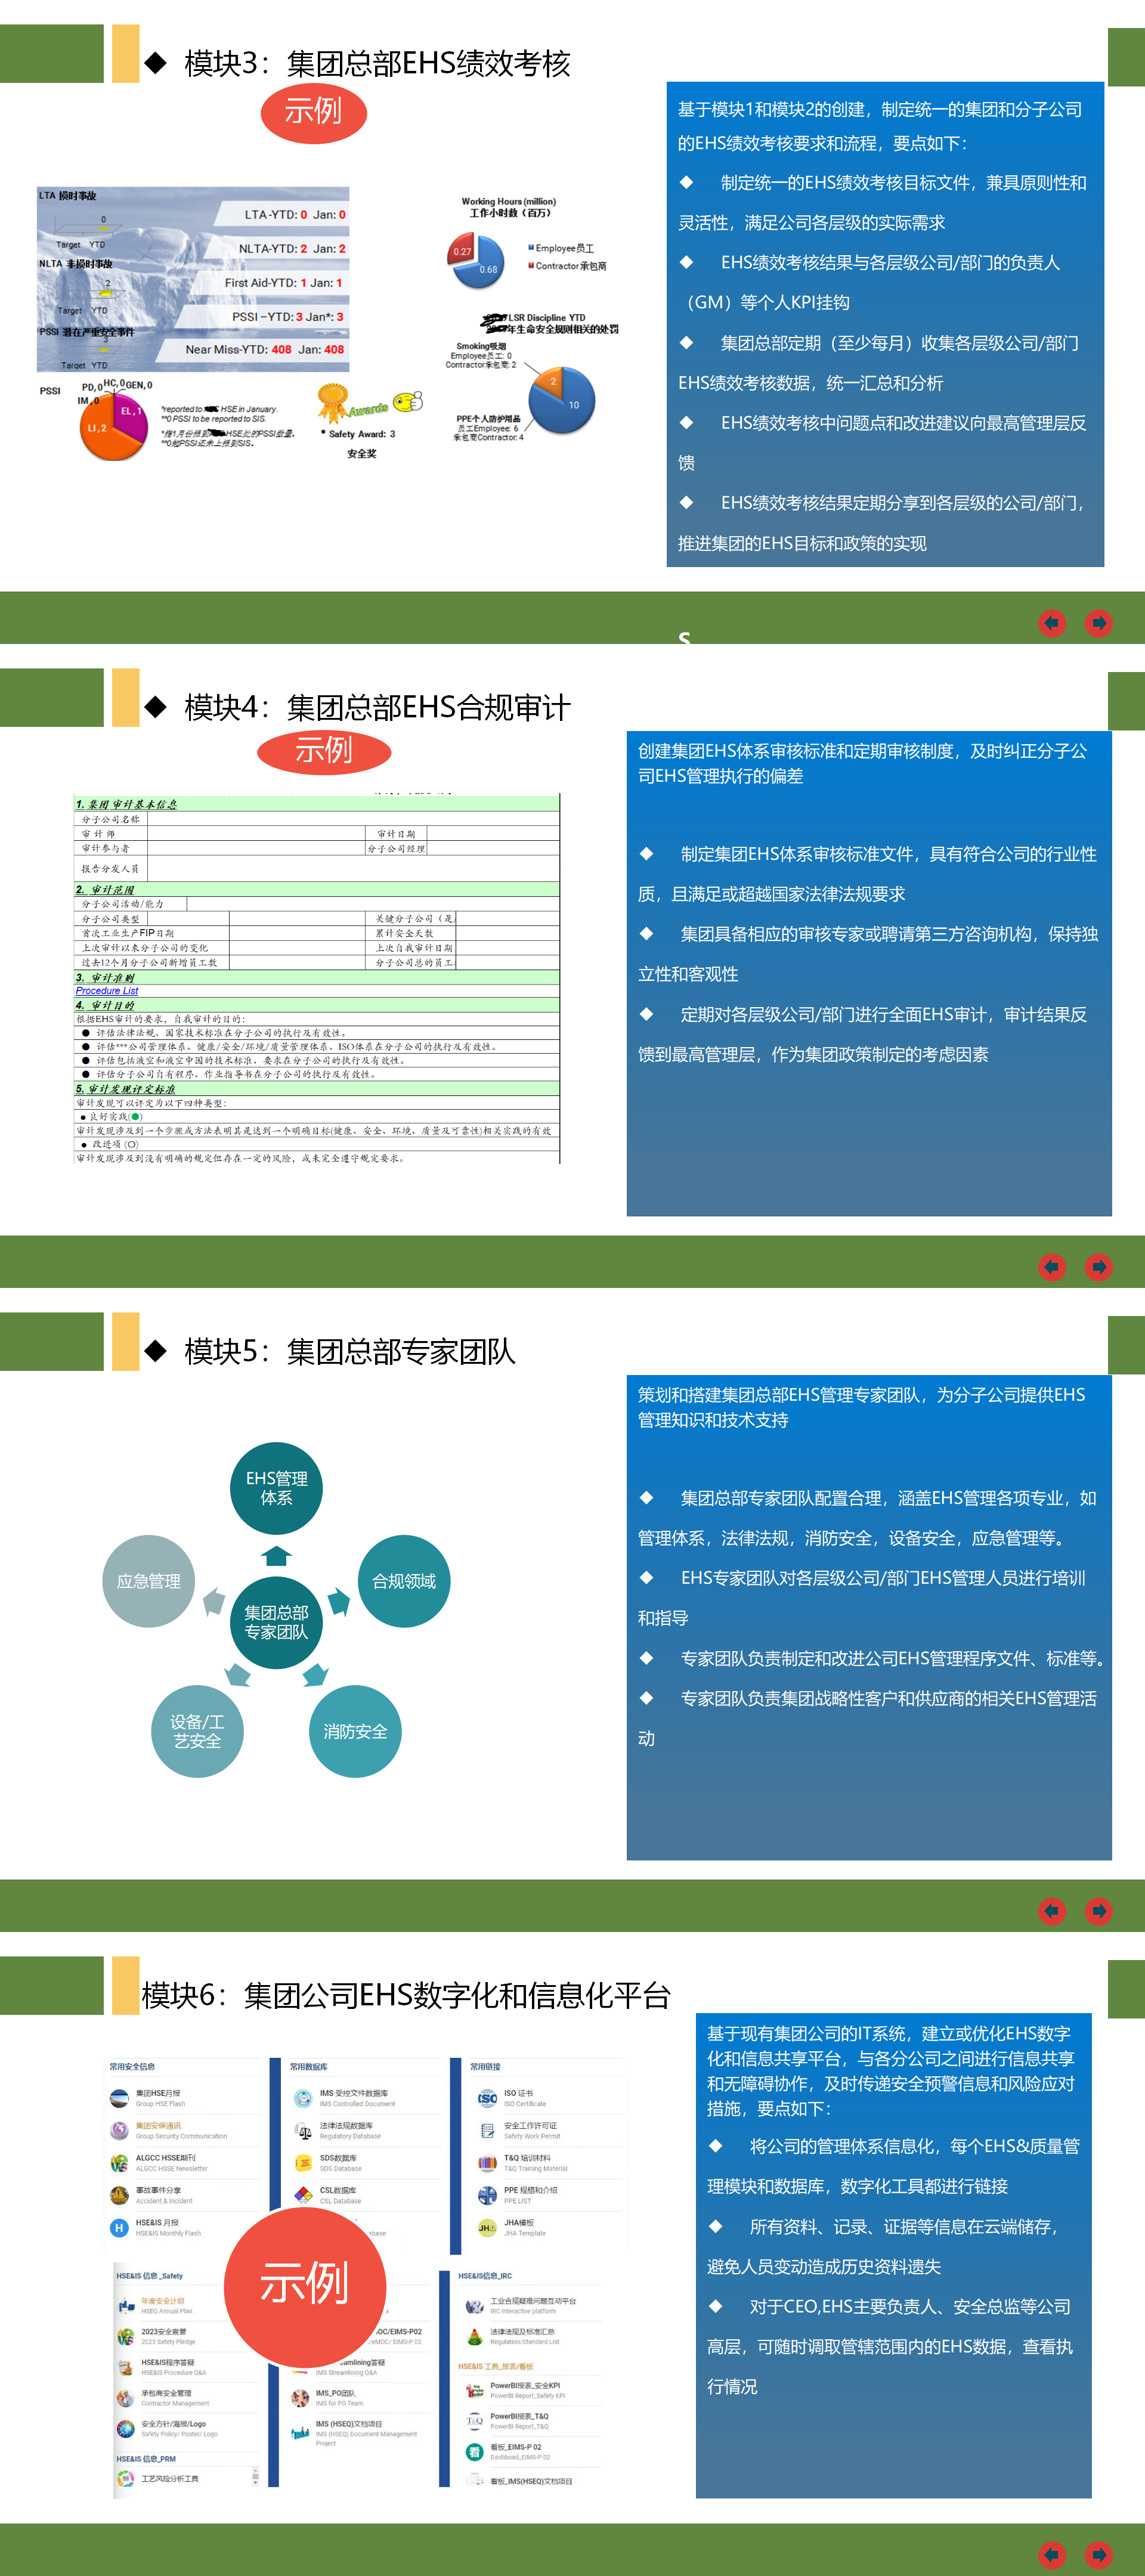Open the HSE&IS程序答疑 Procedure Q&A link
Viewport: 1145px width, 2576px height.
point(167,2363)
